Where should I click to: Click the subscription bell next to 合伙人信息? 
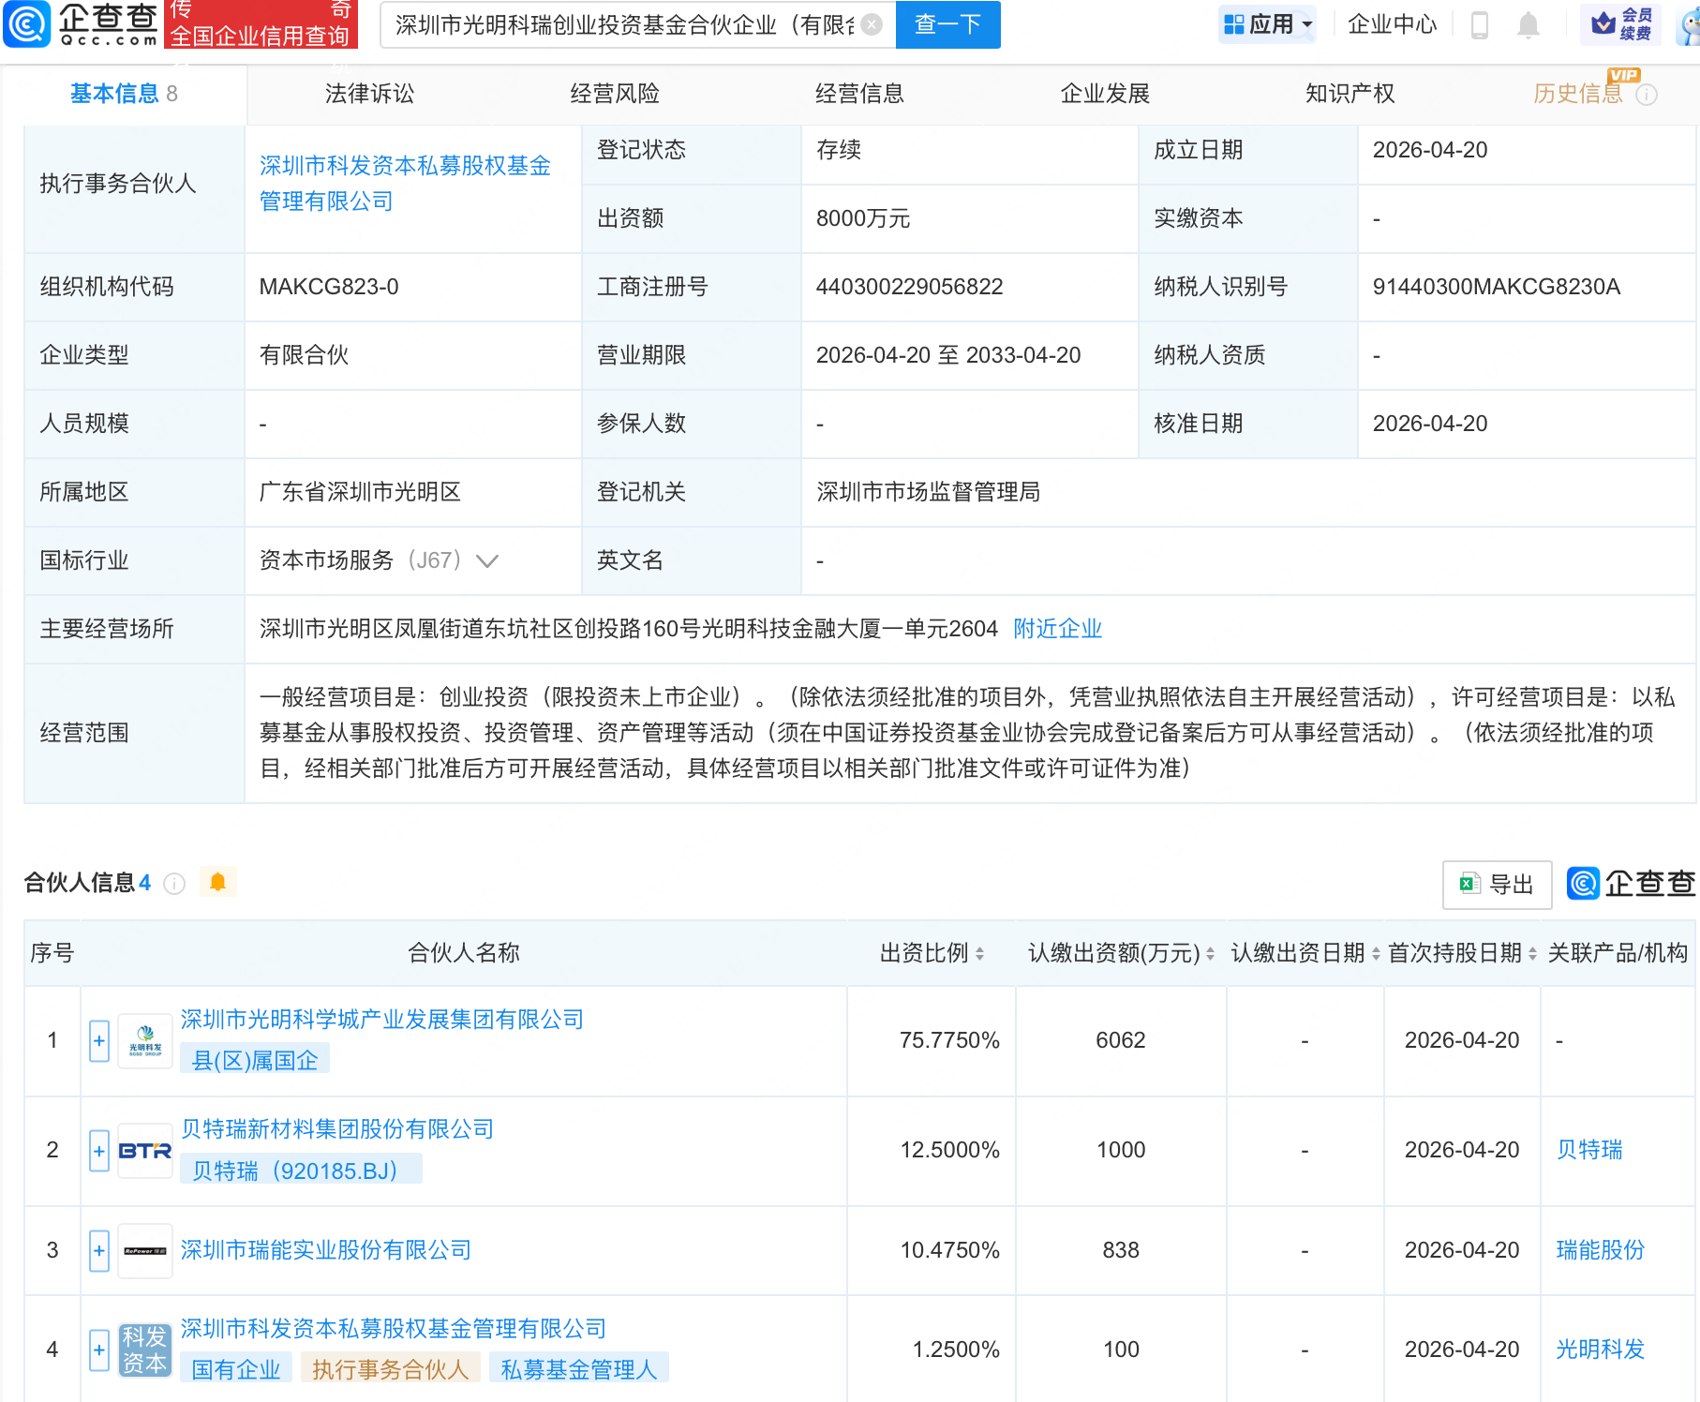click(218, 882)
